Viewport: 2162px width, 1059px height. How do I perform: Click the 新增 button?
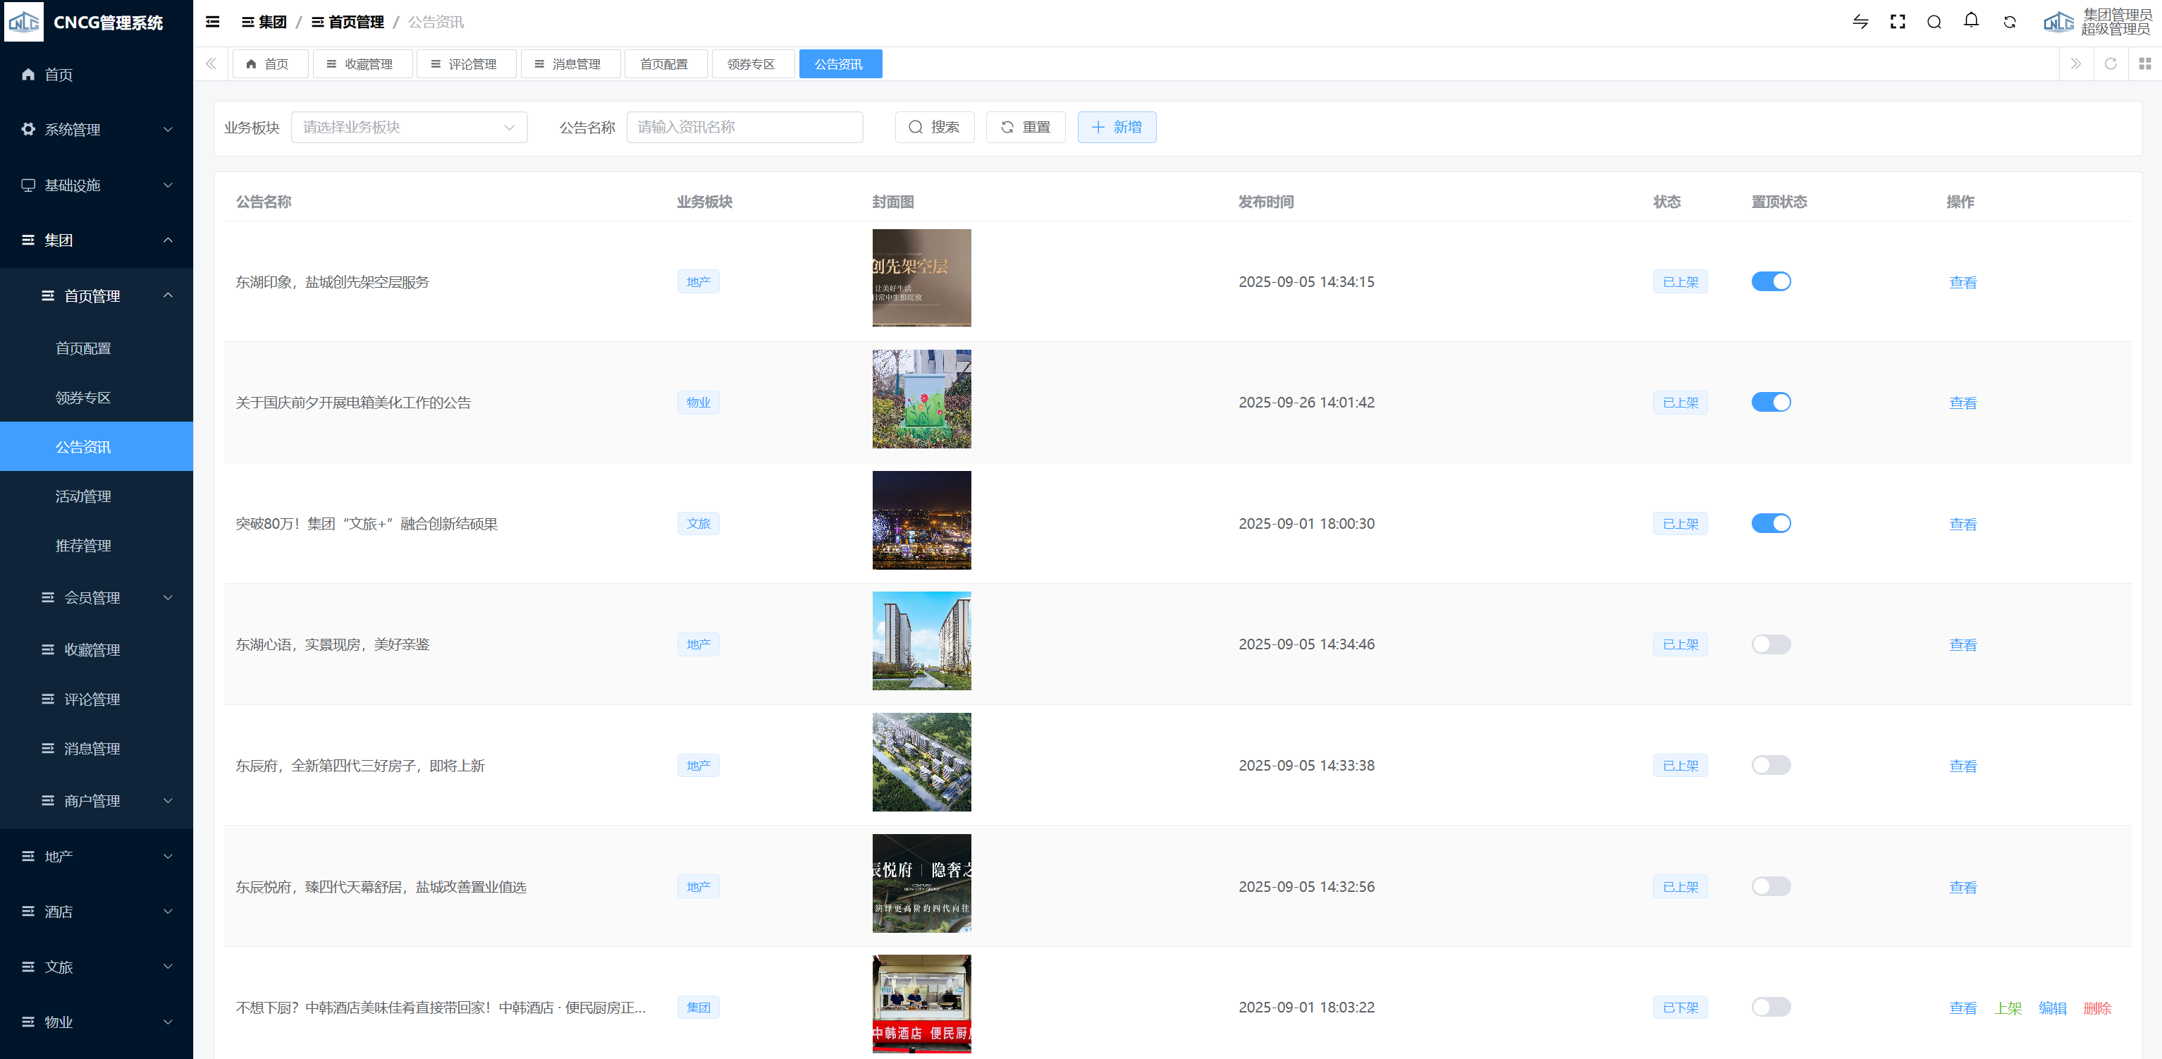pos(1117,128)
